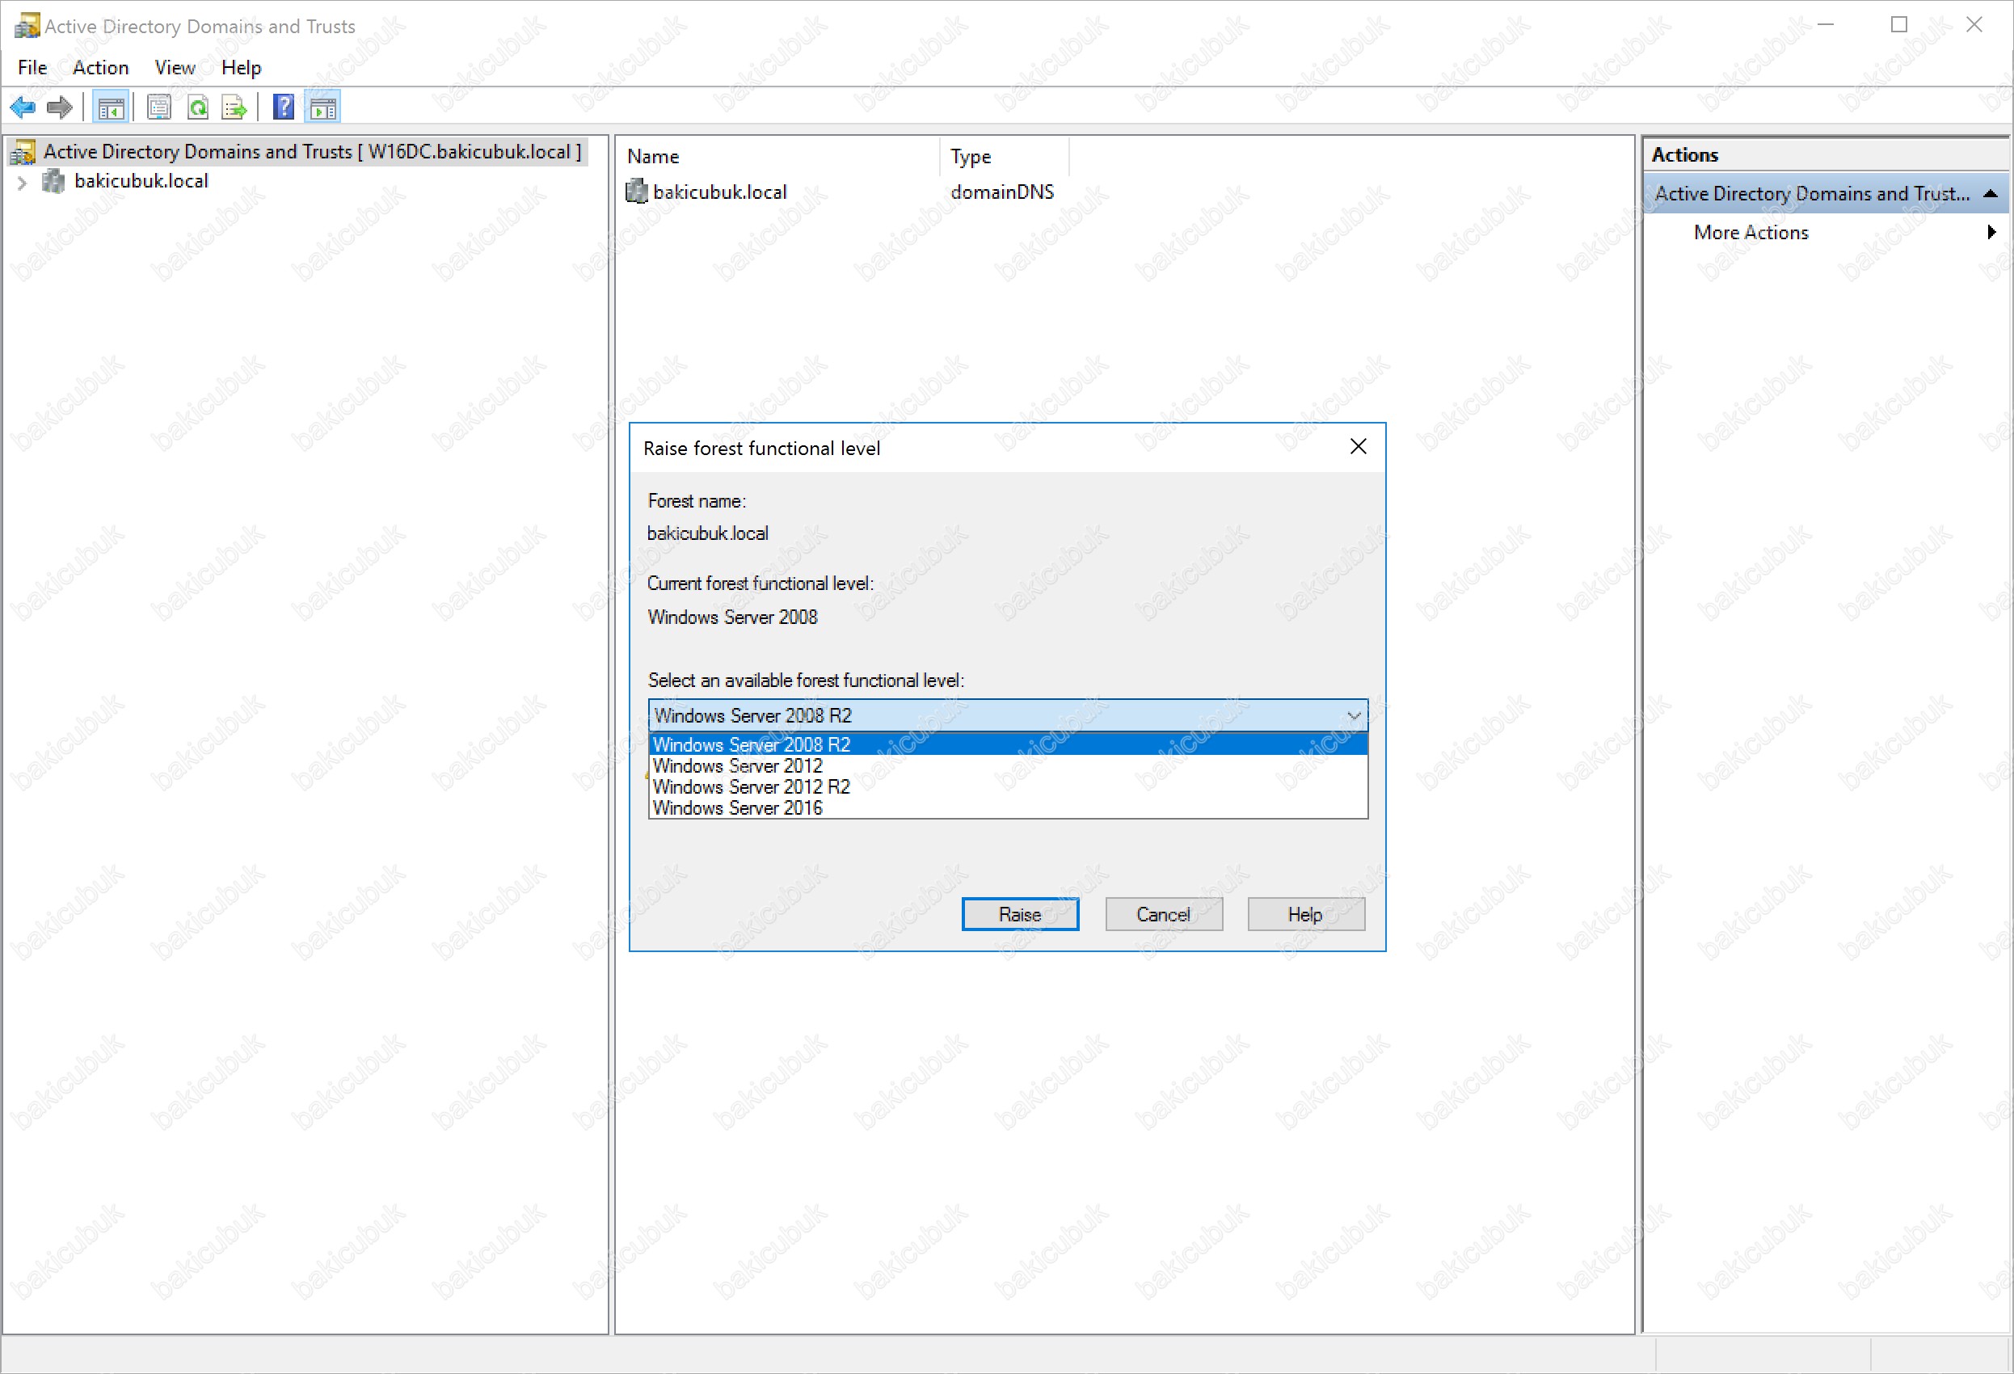The image size is (2014, 1374).
Task: Click More Actions in the Actions pane
Action: (1751, 232)
